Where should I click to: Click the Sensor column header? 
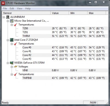(x=26, y=13)
